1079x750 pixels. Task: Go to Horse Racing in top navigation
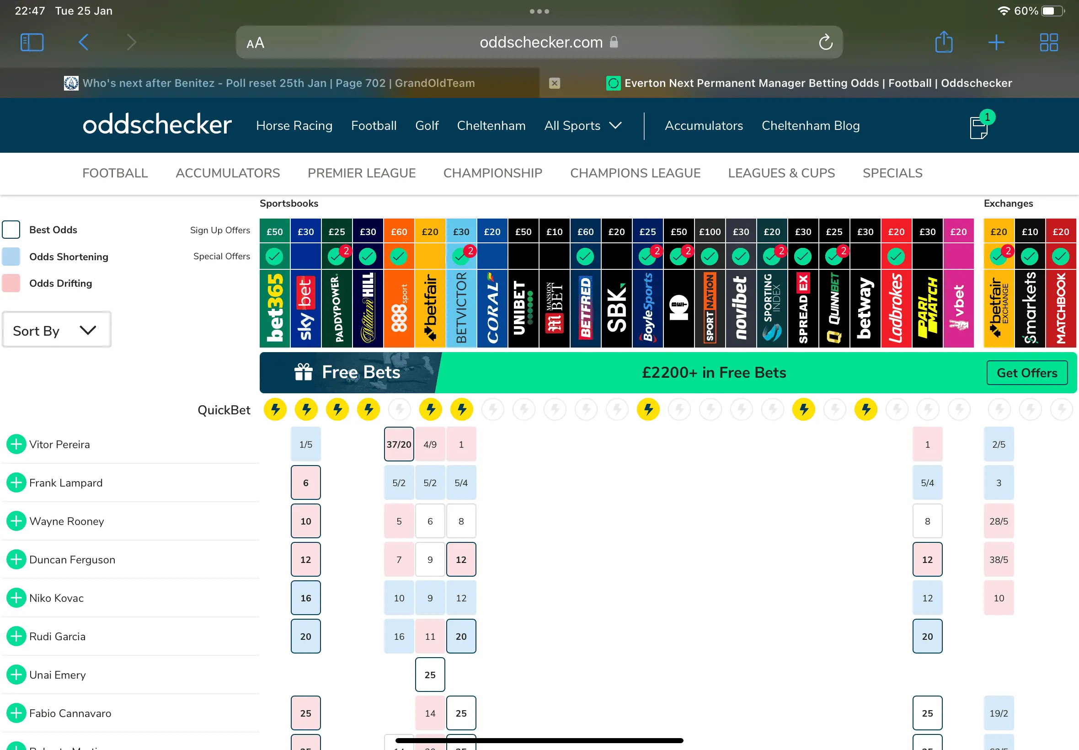click(294, 125)
